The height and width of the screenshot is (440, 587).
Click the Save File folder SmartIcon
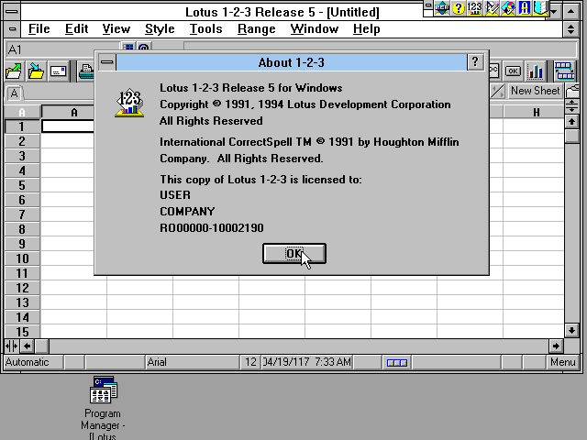click(37, 71)
